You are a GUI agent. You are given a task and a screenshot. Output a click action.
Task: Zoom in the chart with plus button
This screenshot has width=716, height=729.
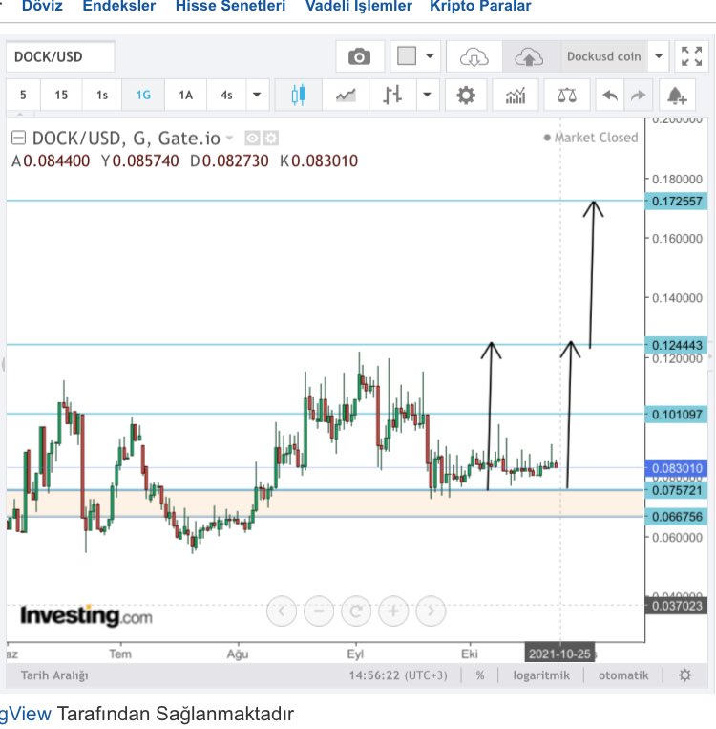click(393, 611)
